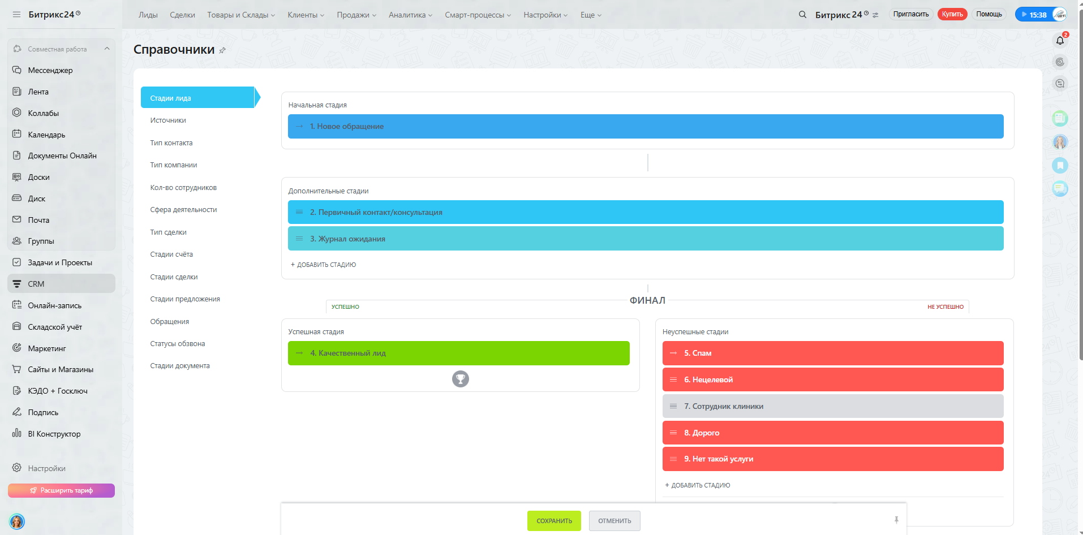Open the Сделки menu item

tap(182, 15)
